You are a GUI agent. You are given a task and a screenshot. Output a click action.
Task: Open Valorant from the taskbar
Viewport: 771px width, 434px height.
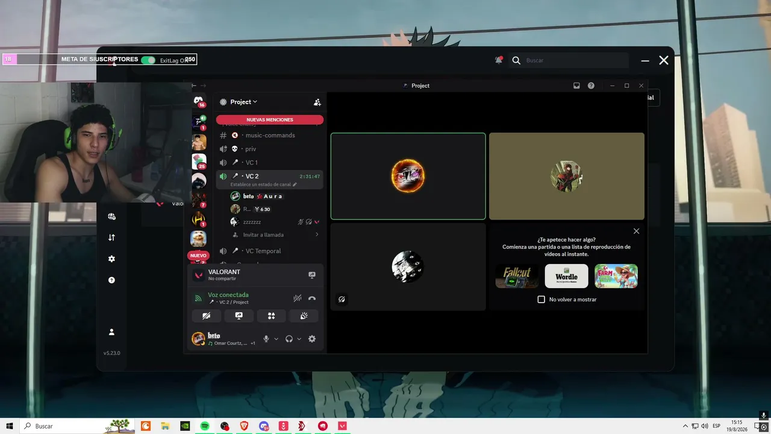(x=343, y=426)
